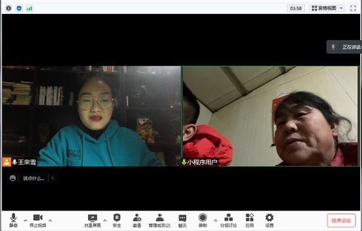Click the 说点什么 message input field

[x=34, y=178]
